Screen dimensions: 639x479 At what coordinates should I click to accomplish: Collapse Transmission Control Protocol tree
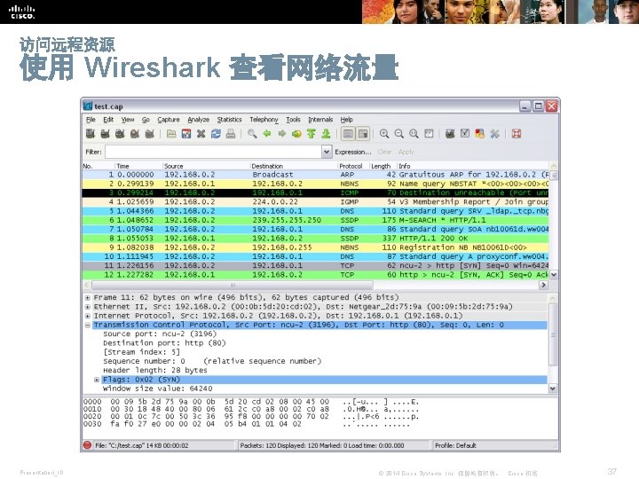click(x=88, y=325)
